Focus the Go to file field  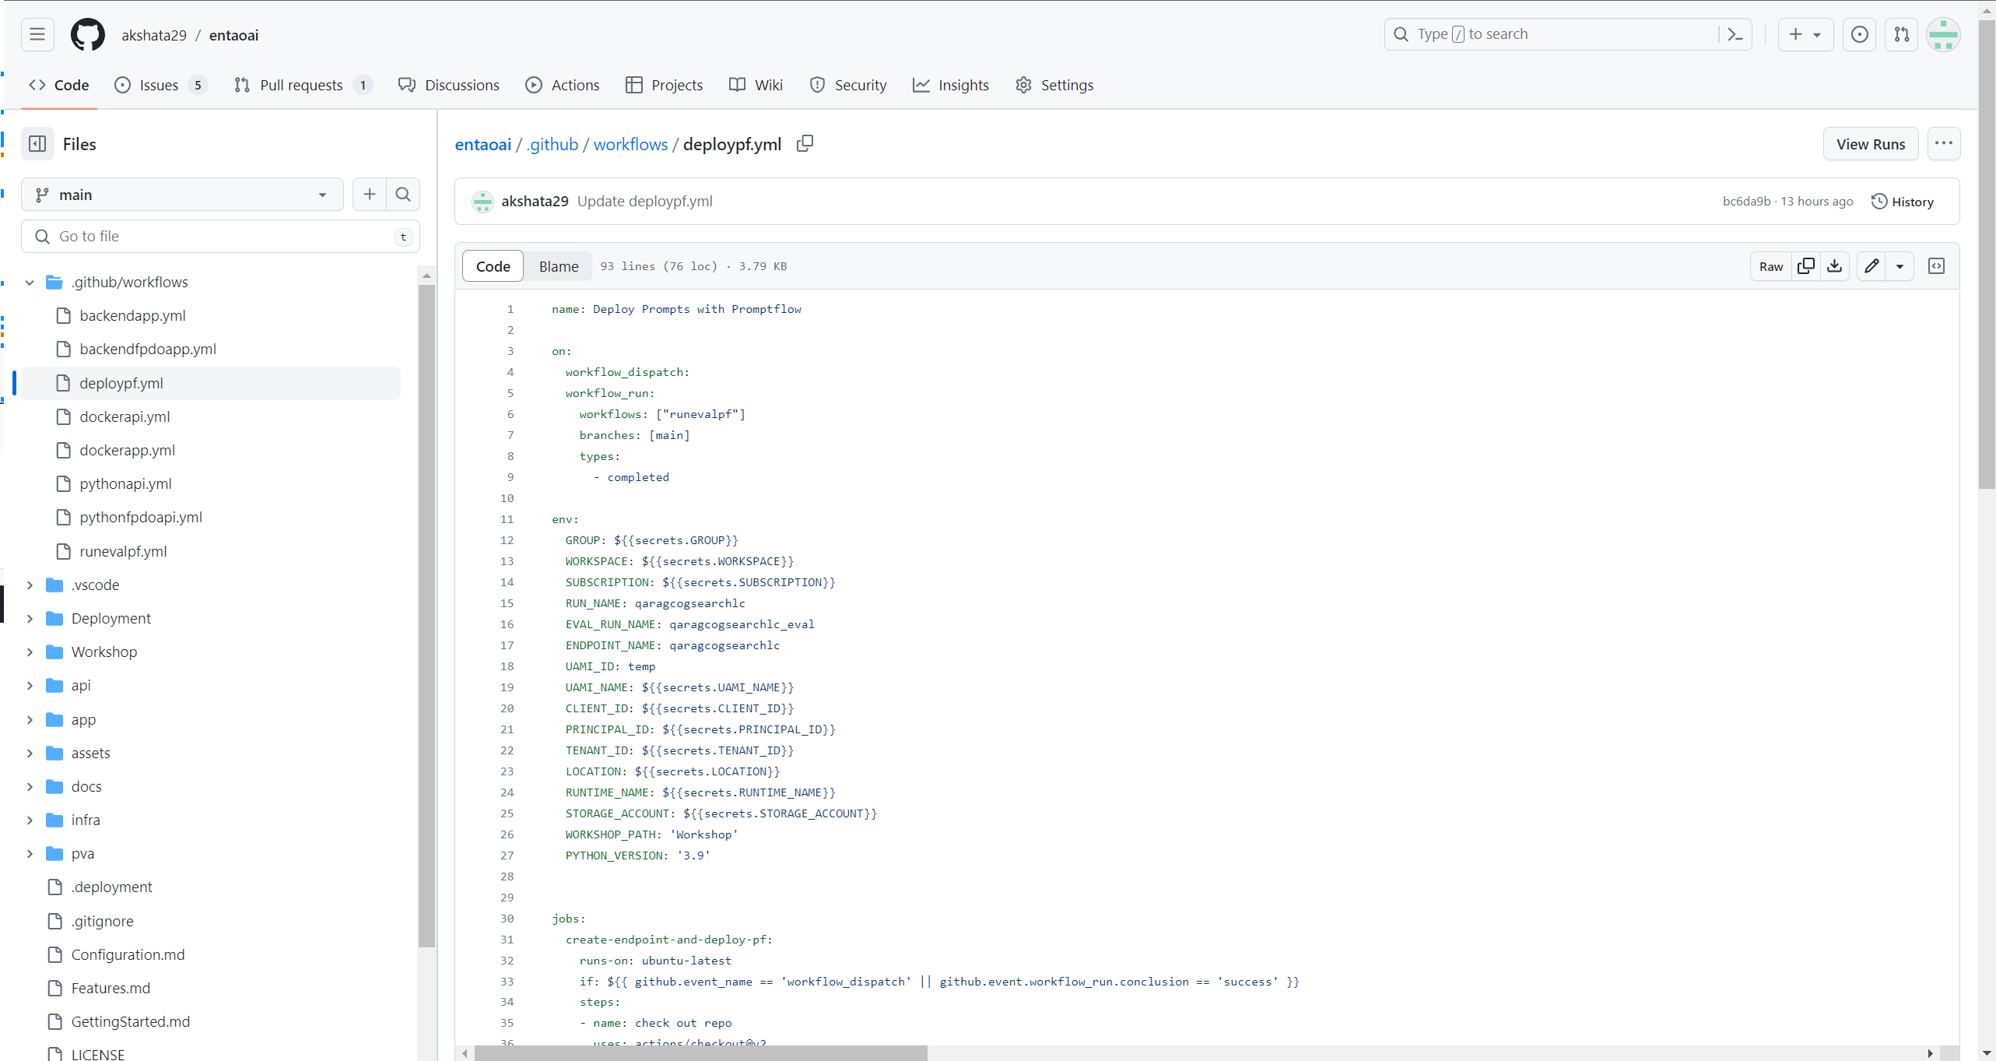pyautogui.click(x=220, y=237)
